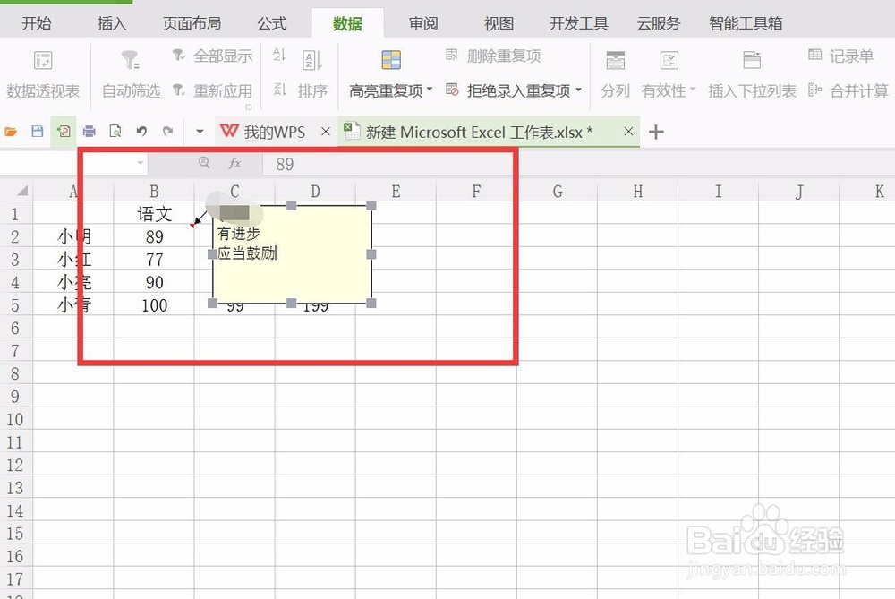The height and width of the screenshot is (599, 895).
Task: Click the fx insert function icon
Action: pyautogui.click(x=235, y=164)
